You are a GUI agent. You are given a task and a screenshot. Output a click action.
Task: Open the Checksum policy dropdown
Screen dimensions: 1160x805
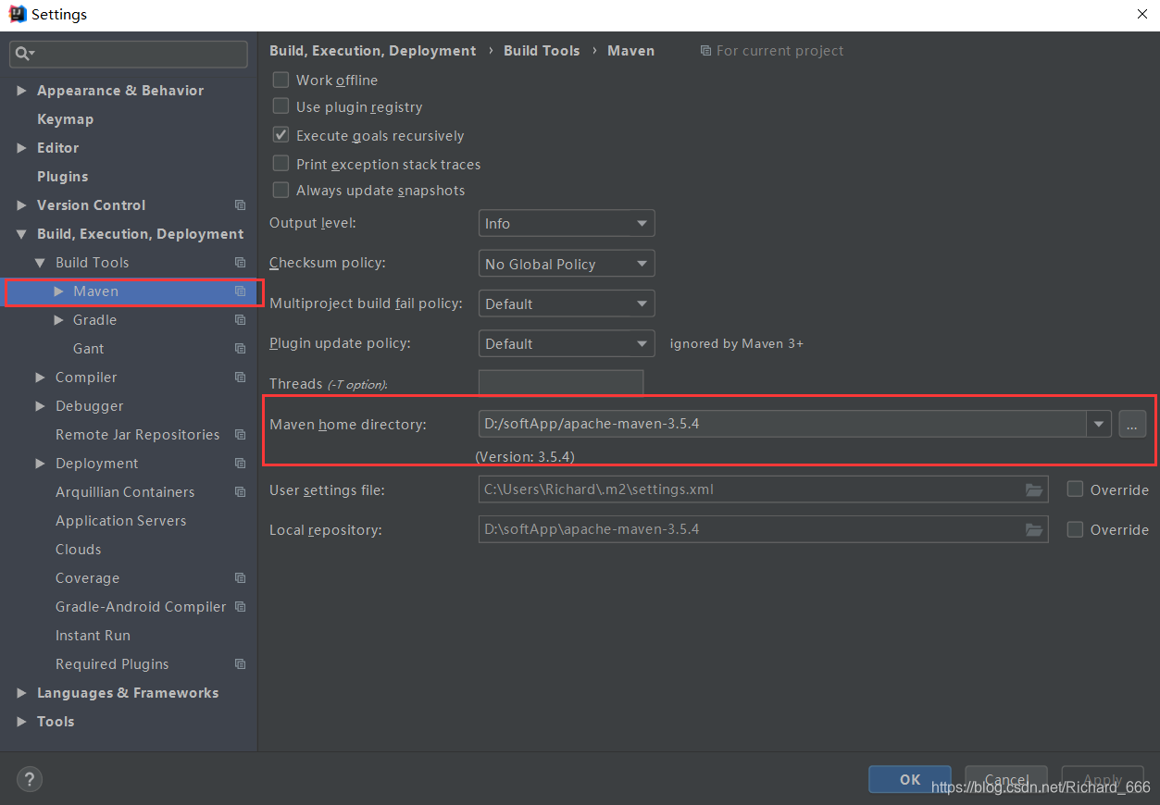pyautogui.click(x=567, y=264)
